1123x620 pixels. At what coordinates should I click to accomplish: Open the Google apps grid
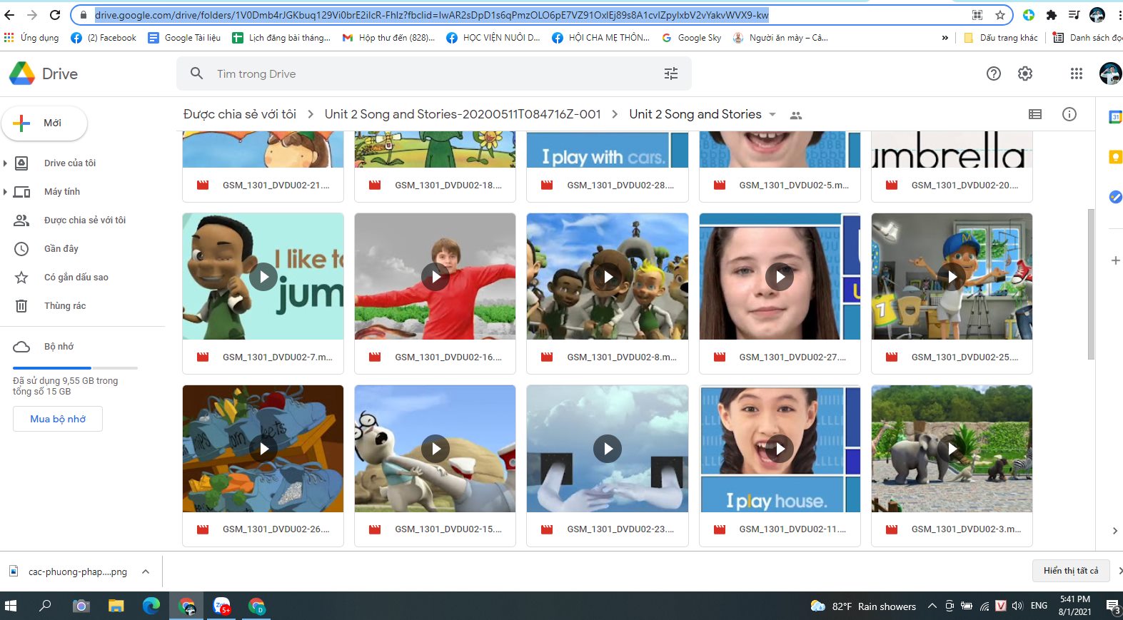coord(1076,73)
